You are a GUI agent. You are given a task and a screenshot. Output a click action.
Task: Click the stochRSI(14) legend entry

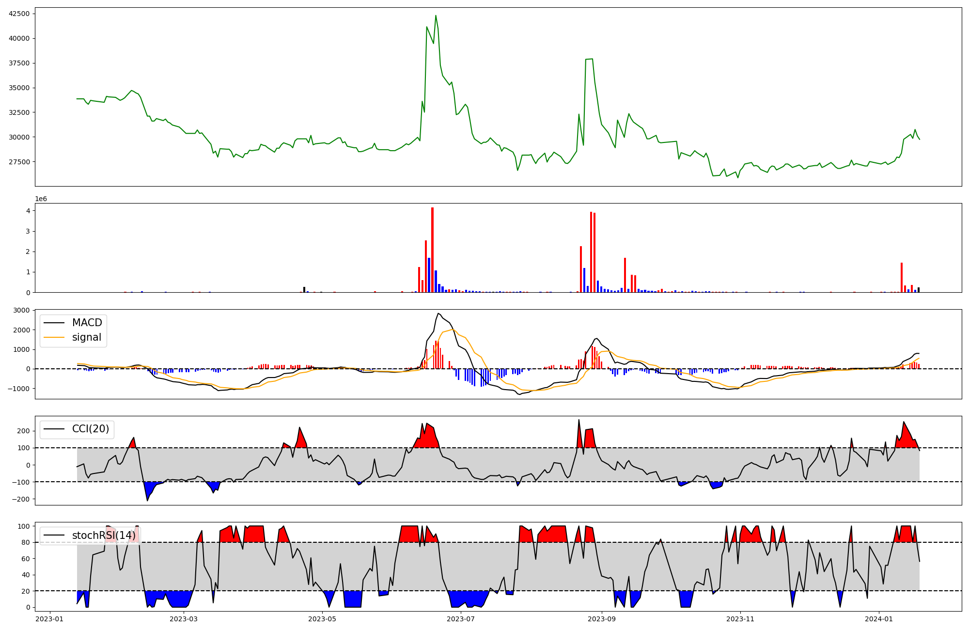pyautogui.click(x=104, y=535)
